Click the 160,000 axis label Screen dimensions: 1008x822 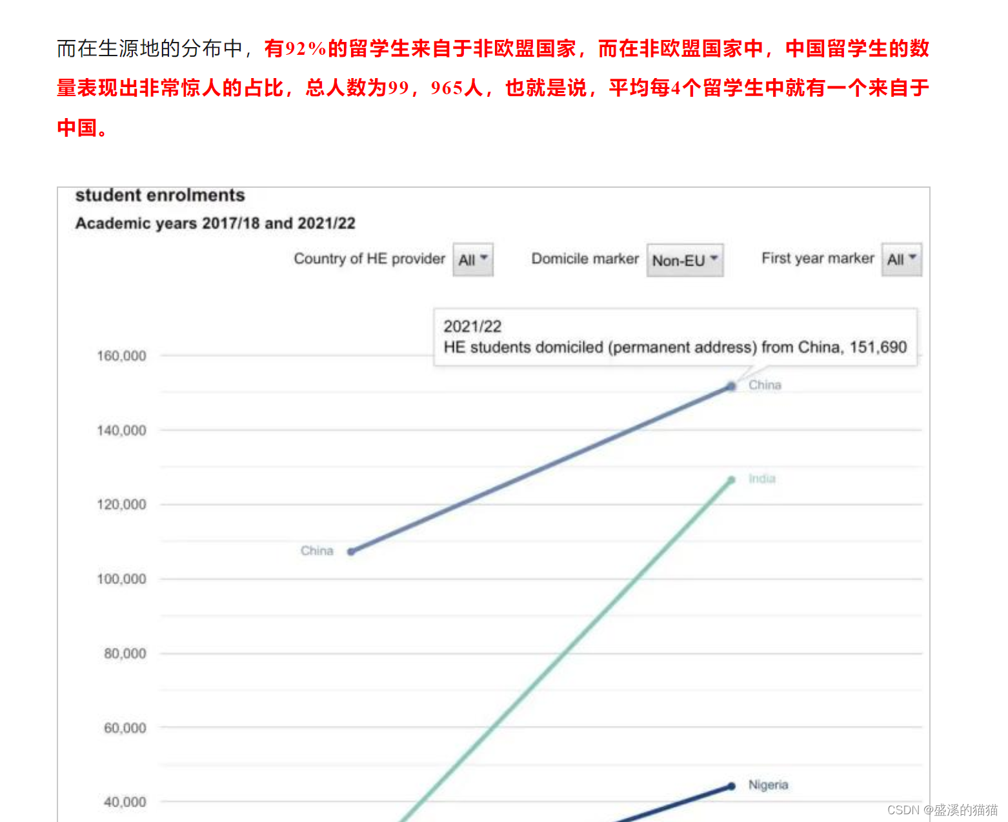coord(121,356)
